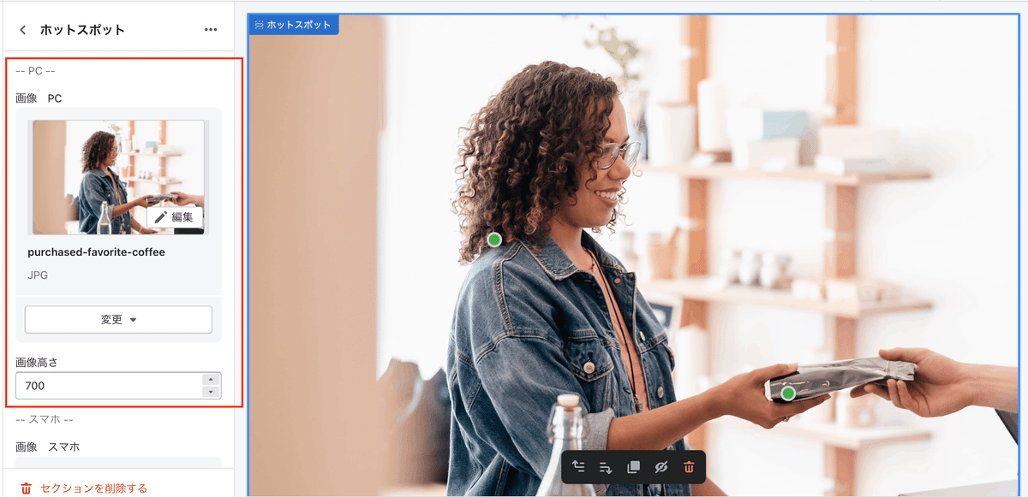Click the ホットスポット panel title
Screen dimensions: 1028x497
pyautogui.click(x=82, y=30)
